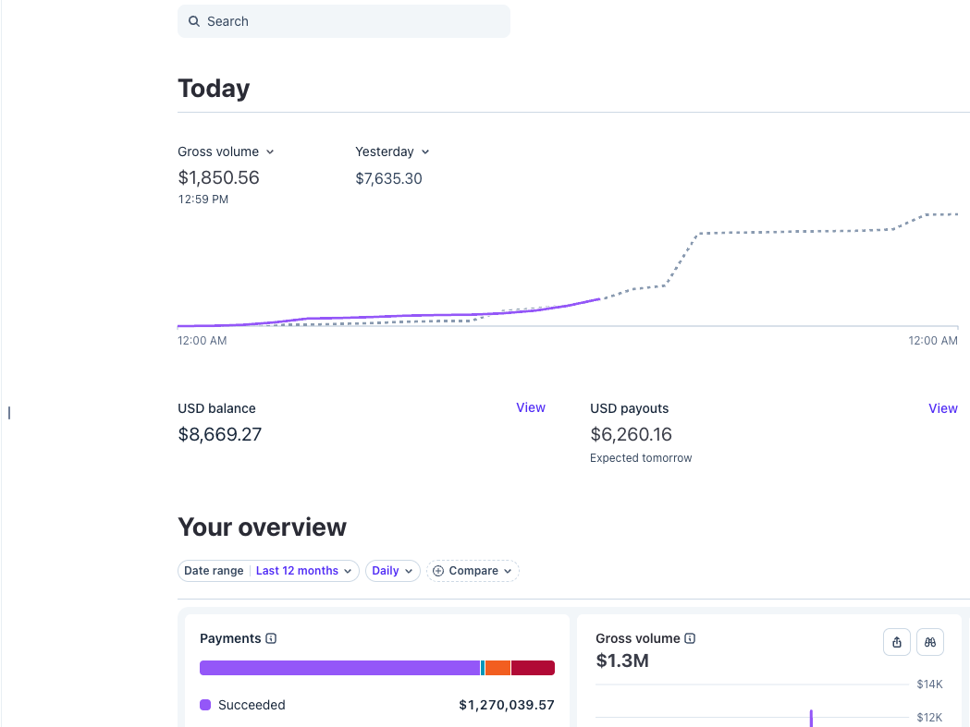Screen dimensions: 970x727
Task: Click the search magnifier icon
Action: (194, 21)
